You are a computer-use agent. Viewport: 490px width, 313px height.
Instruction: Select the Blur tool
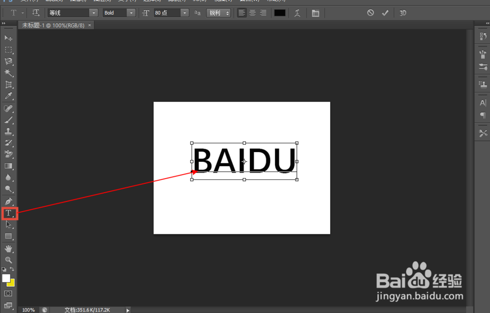point(8,178)
